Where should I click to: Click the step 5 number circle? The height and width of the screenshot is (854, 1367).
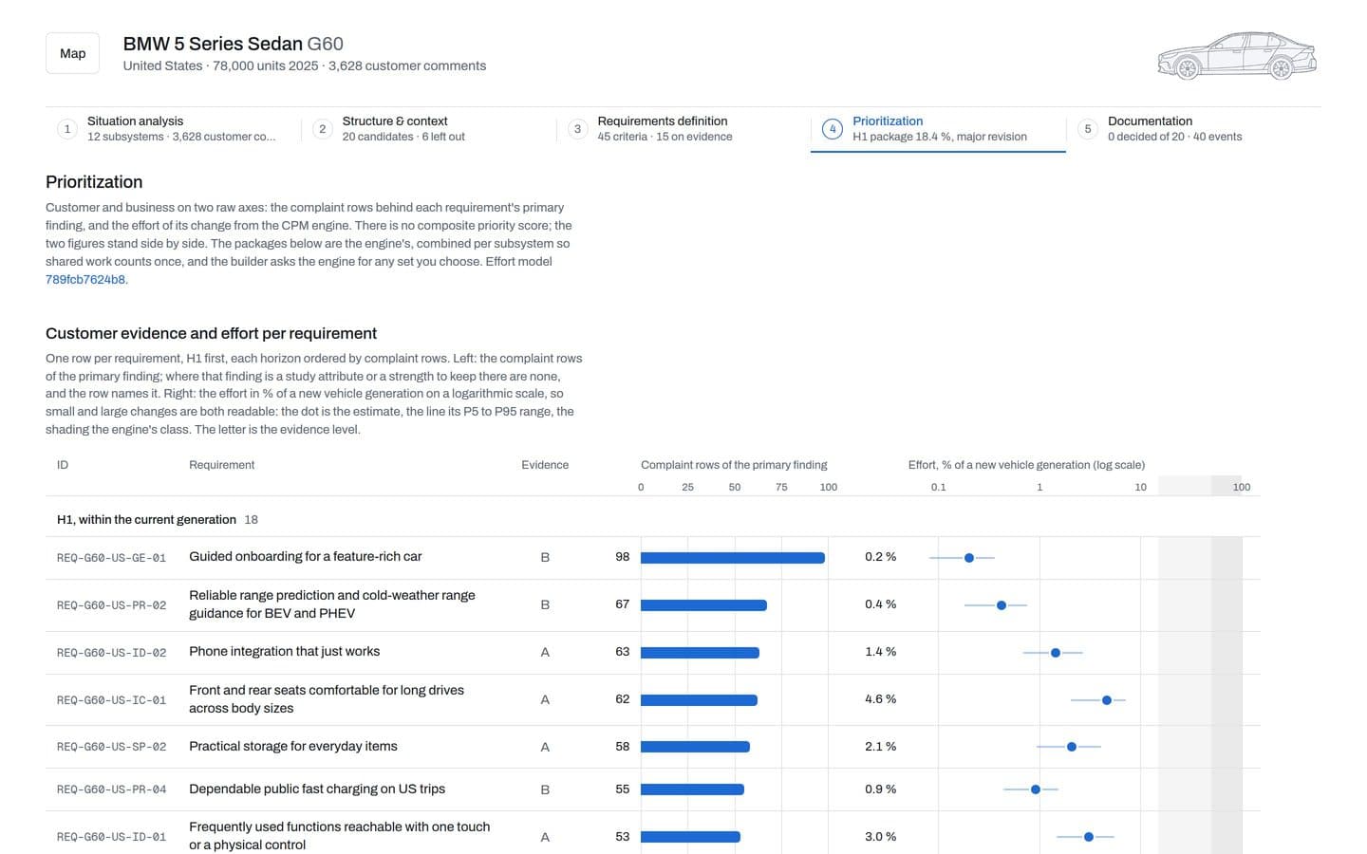pos(1088,129)
